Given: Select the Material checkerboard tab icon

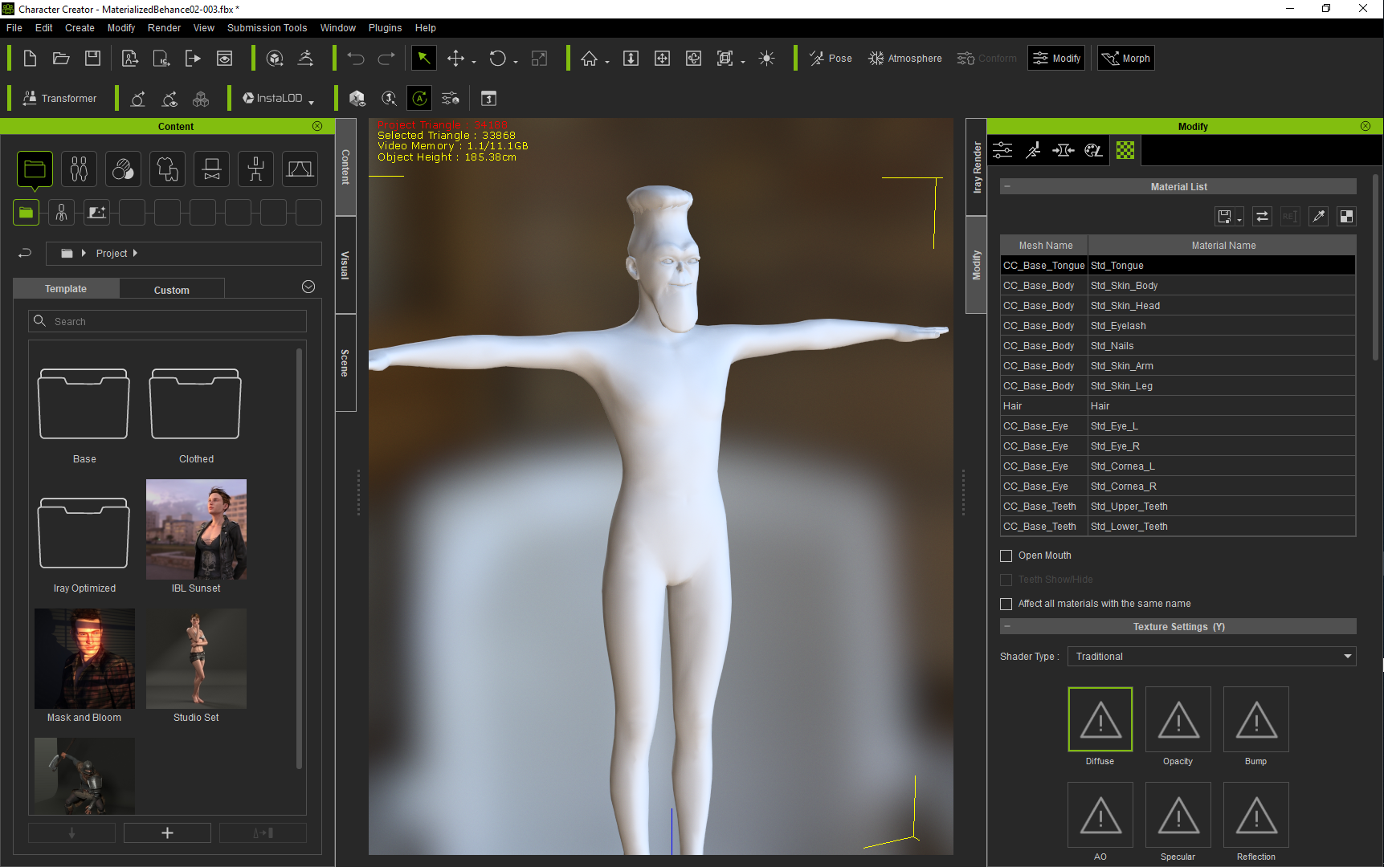Looking at the screenshot, I should [x=1125, y=150].
